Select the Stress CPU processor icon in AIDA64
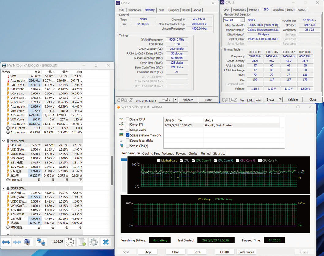The height and width of the screenshot is (256, 324). click(x=121, y=119)
